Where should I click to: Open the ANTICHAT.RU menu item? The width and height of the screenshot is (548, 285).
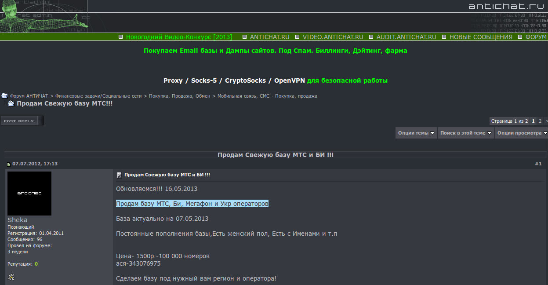pyautogui.click(x=269, y=37)
